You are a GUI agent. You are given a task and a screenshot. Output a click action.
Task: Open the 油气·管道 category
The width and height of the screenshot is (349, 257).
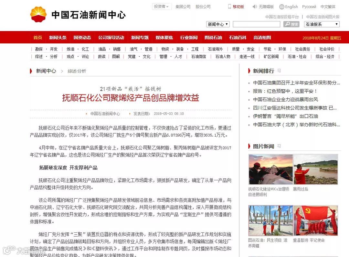pyautogui.click(x=141, y=49)
